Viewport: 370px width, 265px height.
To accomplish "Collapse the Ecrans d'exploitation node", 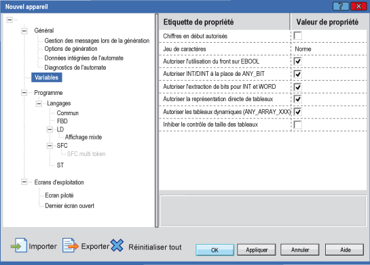I will (x=24, y=182).
